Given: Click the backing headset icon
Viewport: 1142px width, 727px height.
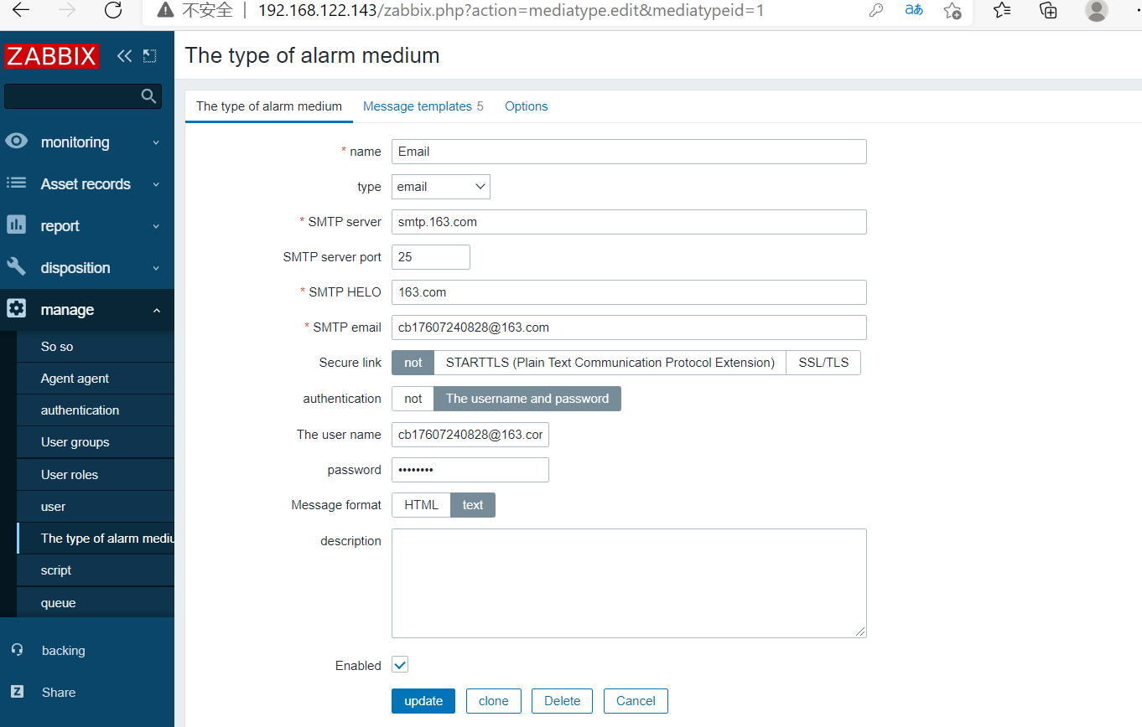Looking at the screenshot, I should click(17, 650).
